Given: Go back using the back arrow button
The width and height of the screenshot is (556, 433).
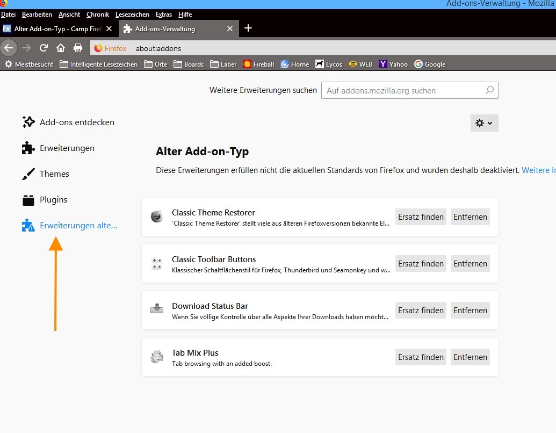Looking at the screenshot, I should [x=9, y=48].
